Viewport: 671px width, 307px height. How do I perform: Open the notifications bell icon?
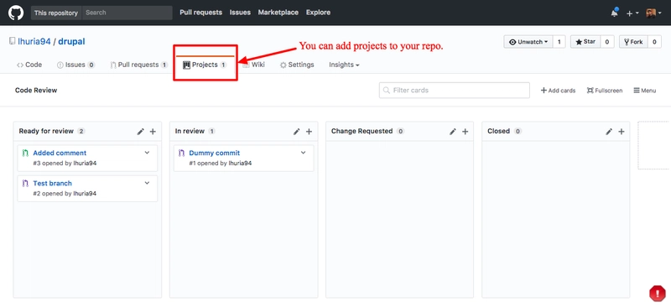(615, 13)
